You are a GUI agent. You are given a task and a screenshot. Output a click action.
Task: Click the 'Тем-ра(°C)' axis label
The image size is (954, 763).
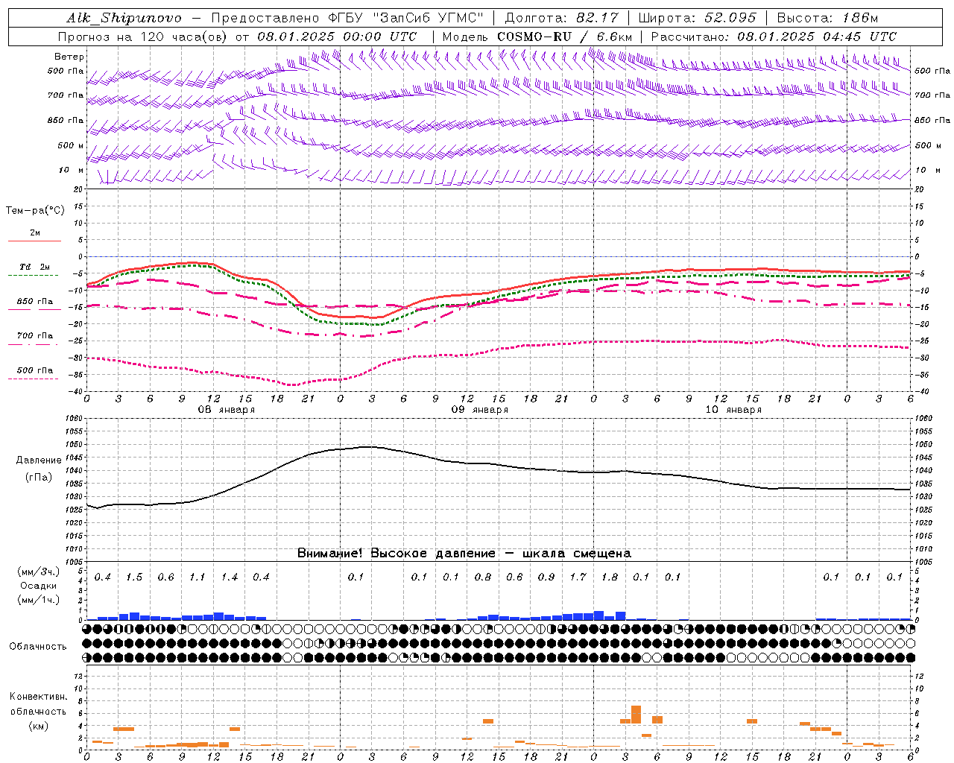[x=35, y=211]
